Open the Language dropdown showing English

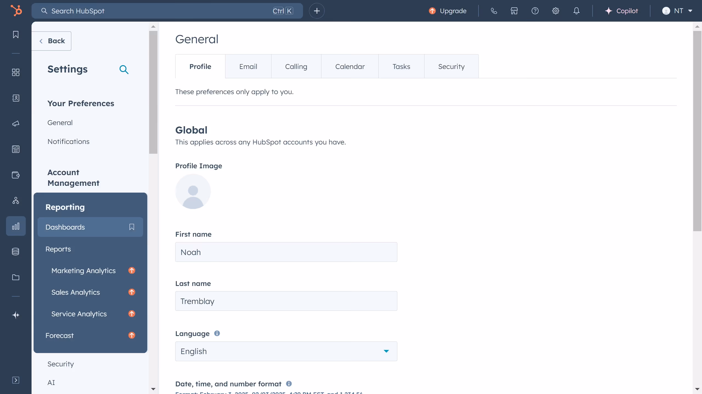click(x=286, y=351)
